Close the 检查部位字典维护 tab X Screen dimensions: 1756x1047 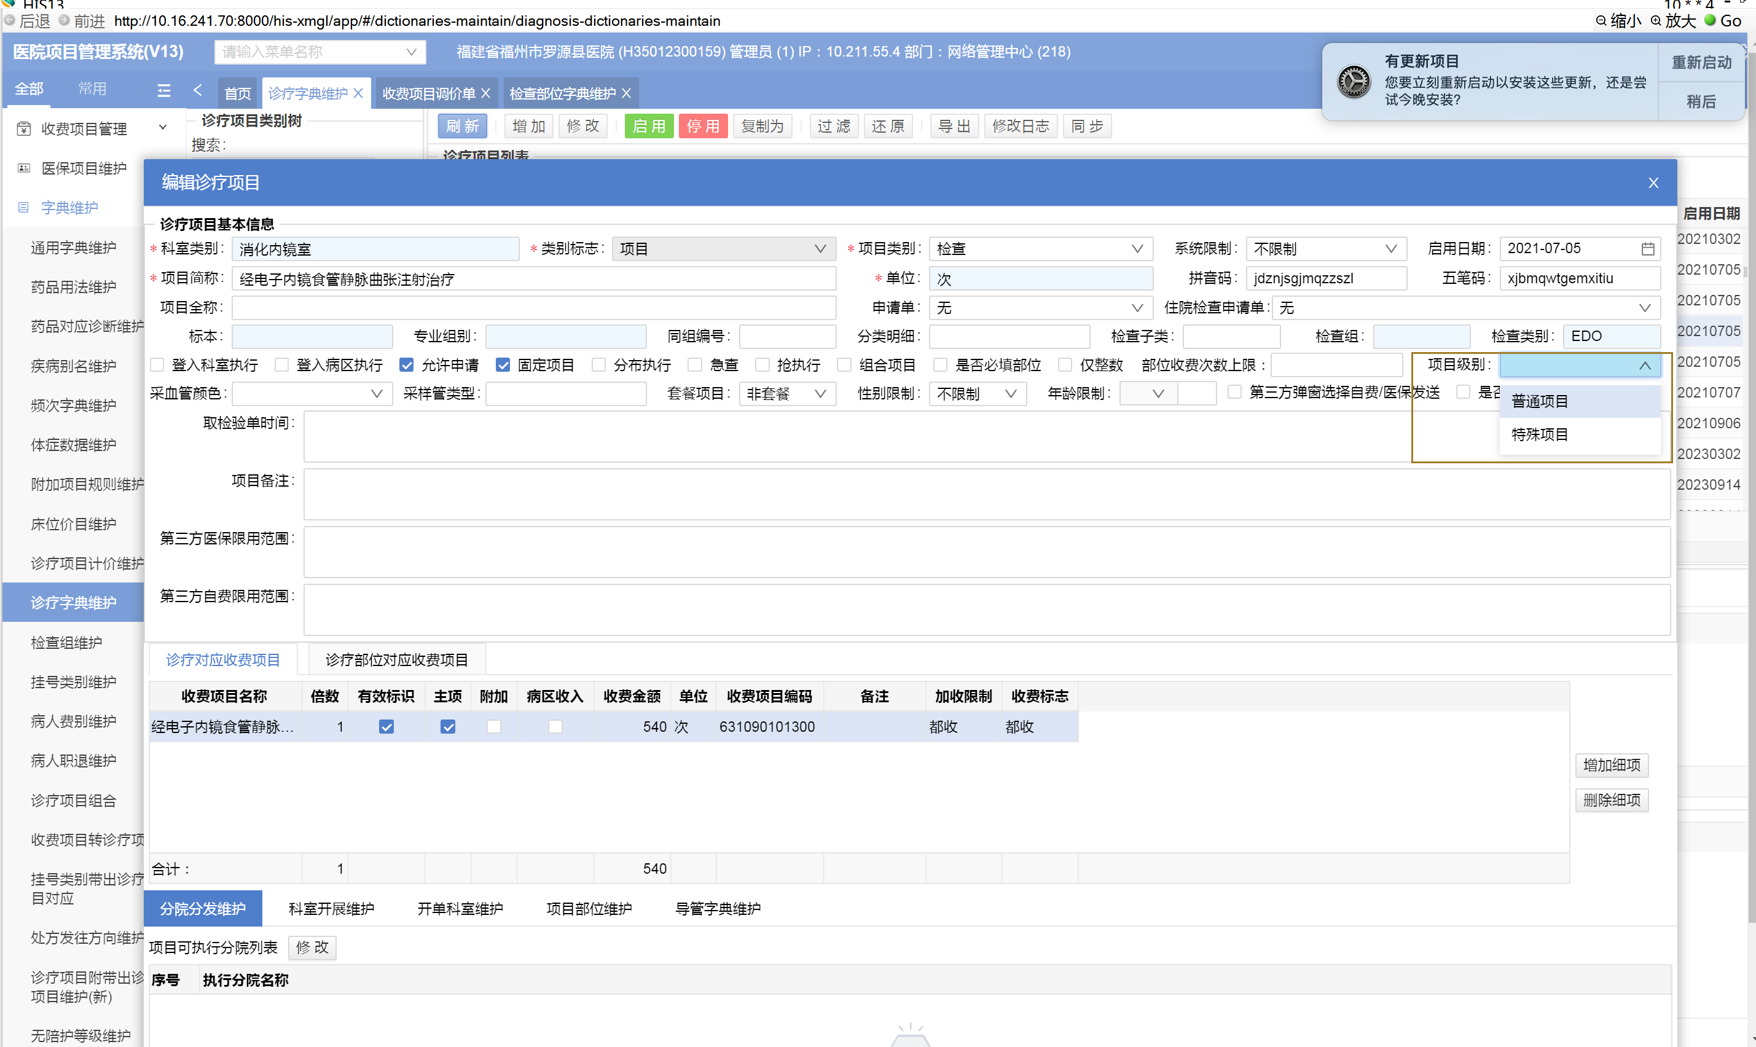point(627,93)
